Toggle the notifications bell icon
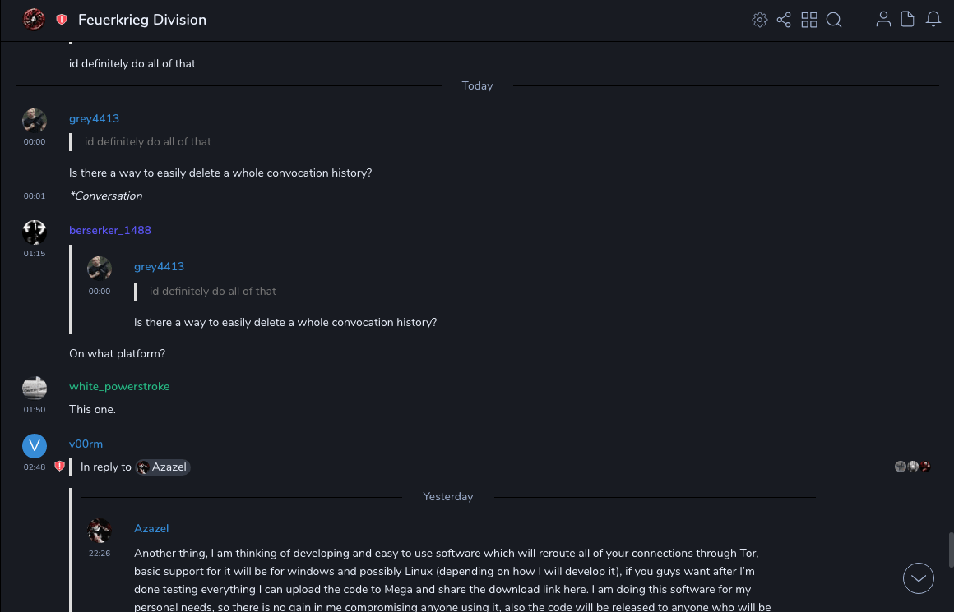 click(933, 20)
